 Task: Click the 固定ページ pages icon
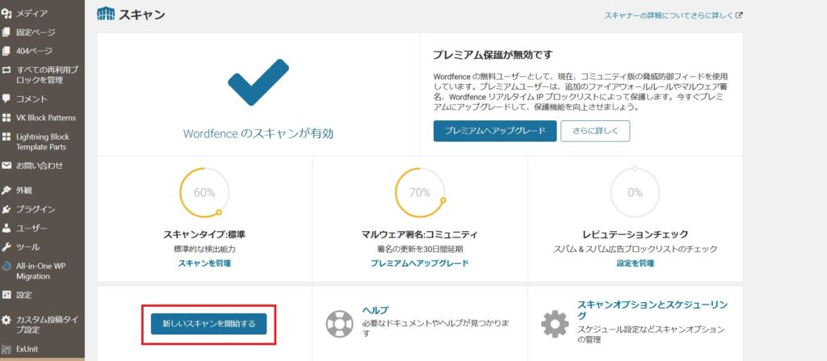[6, 32]
